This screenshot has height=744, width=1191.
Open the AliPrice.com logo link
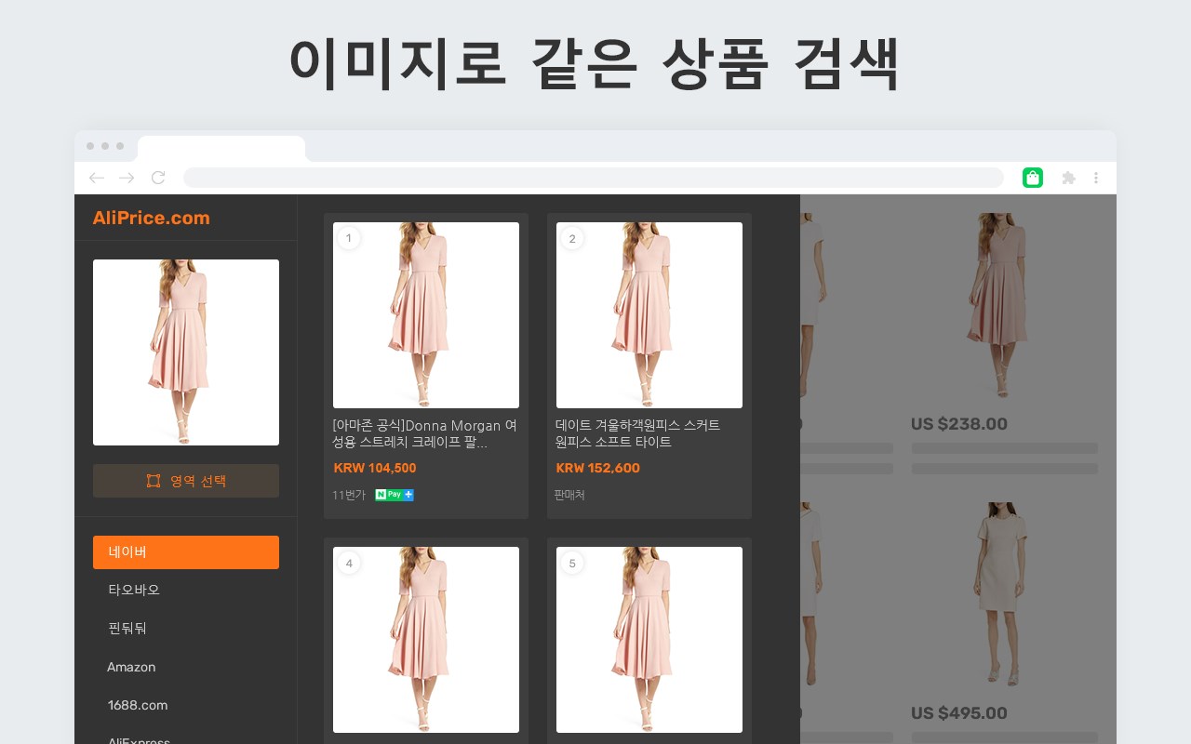(151, 218)
